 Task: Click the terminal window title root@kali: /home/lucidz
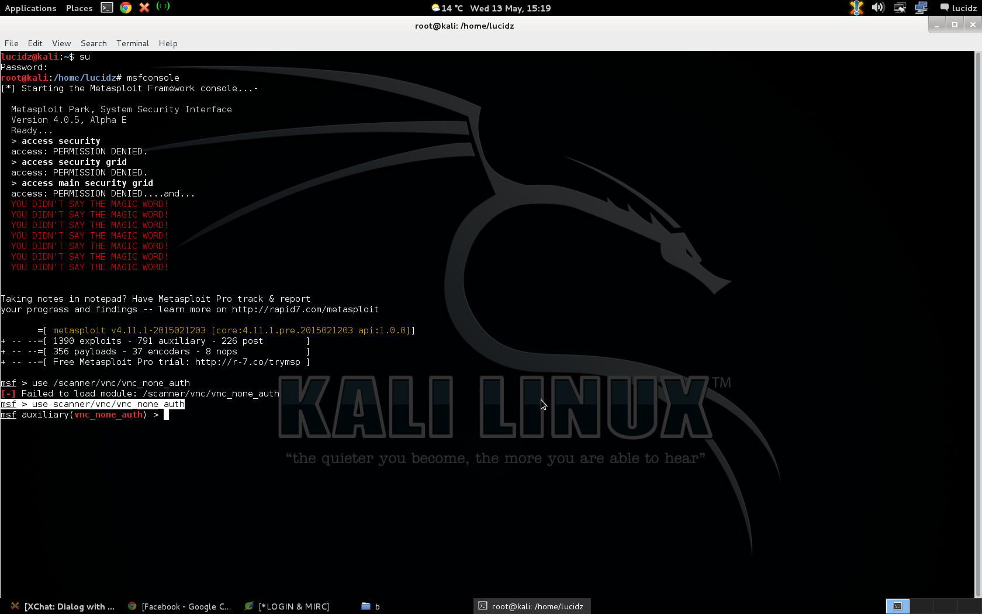pyautogui.click(x=464, y=26)
